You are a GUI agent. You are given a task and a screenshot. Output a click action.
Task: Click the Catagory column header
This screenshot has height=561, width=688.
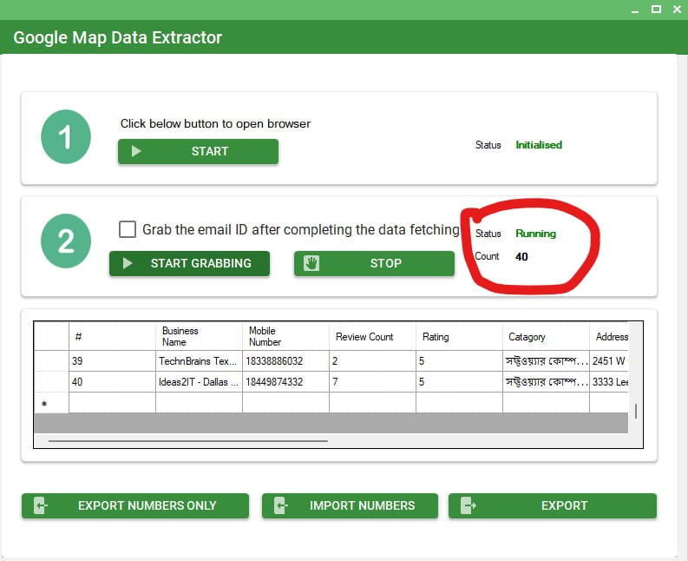[546, 336]
